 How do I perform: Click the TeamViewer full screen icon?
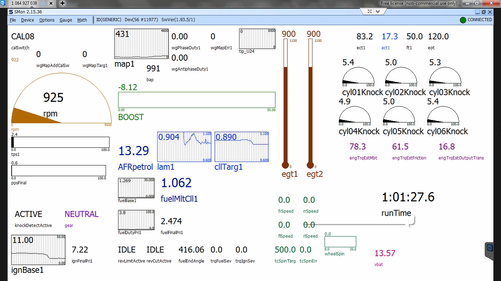(x=370, y=11)
